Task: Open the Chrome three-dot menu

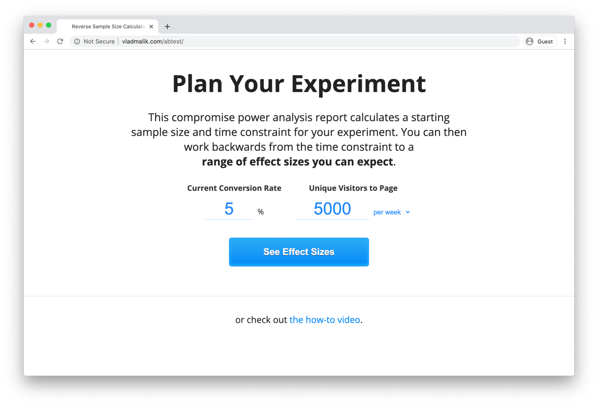Action: (565, 41)
